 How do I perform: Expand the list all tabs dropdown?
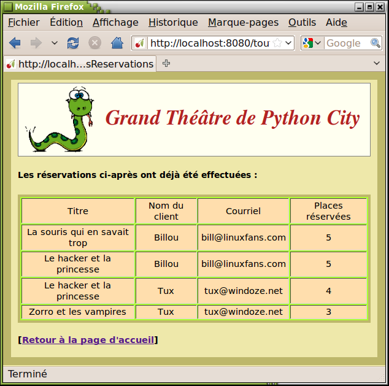point(377,63)
